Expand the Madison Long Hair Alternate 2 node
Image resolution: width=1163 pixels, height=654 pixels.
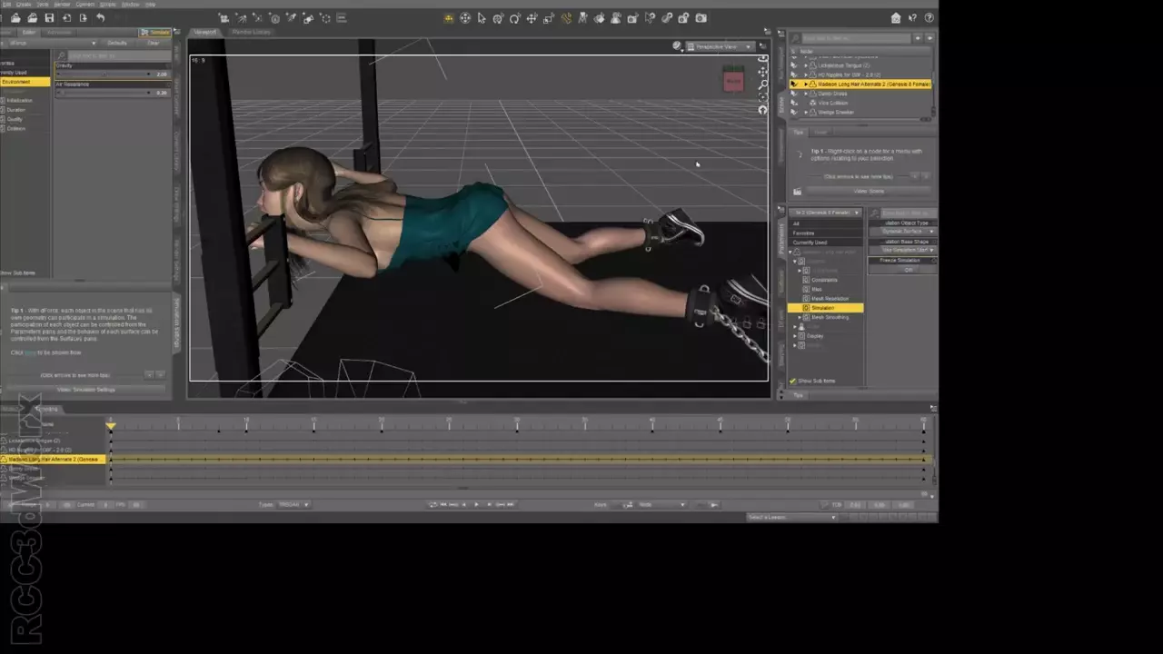point(805,84)
